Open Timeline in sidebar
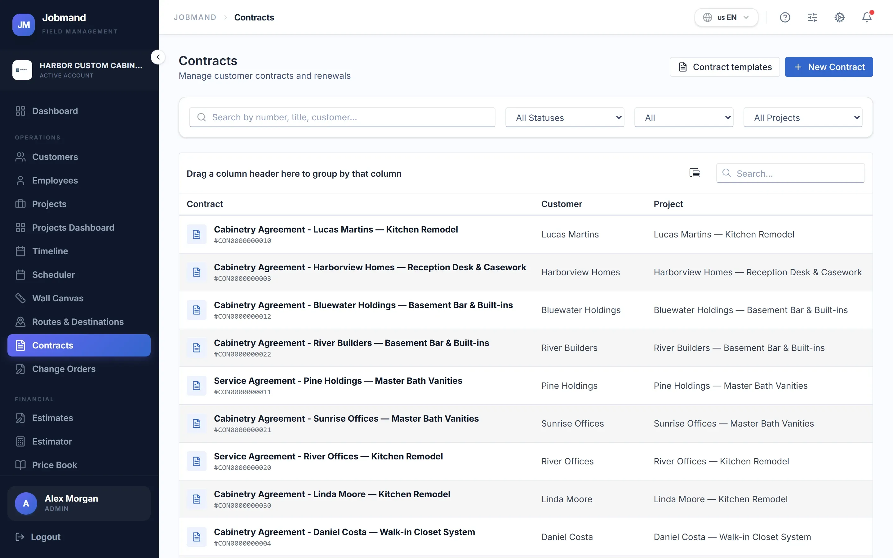893x558 pixels. [x=79, y=251]
